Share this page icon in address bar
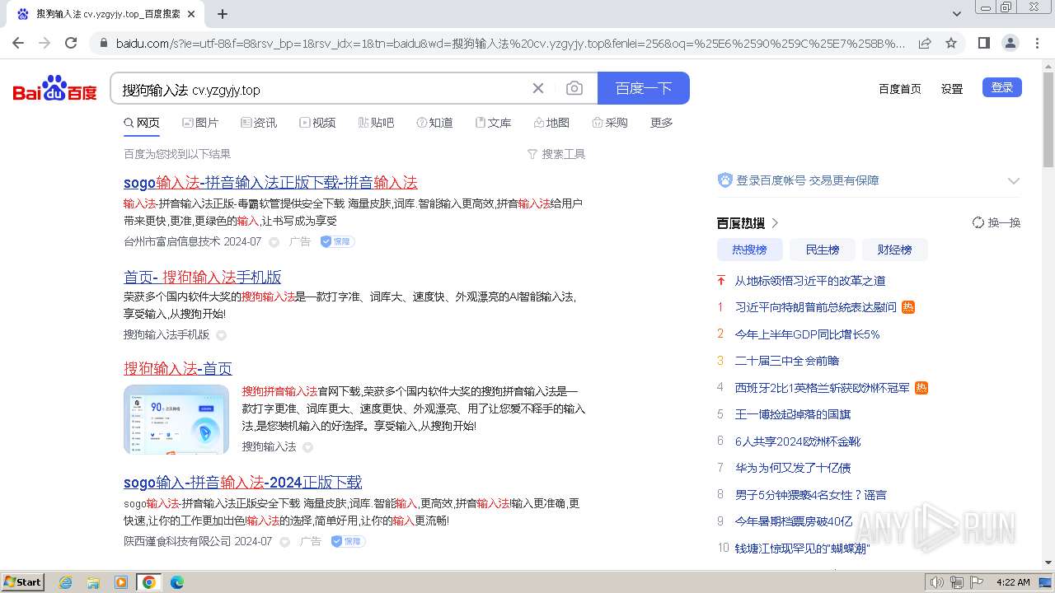This screenshot has width=1055, height=593. [x=925, y=43]
